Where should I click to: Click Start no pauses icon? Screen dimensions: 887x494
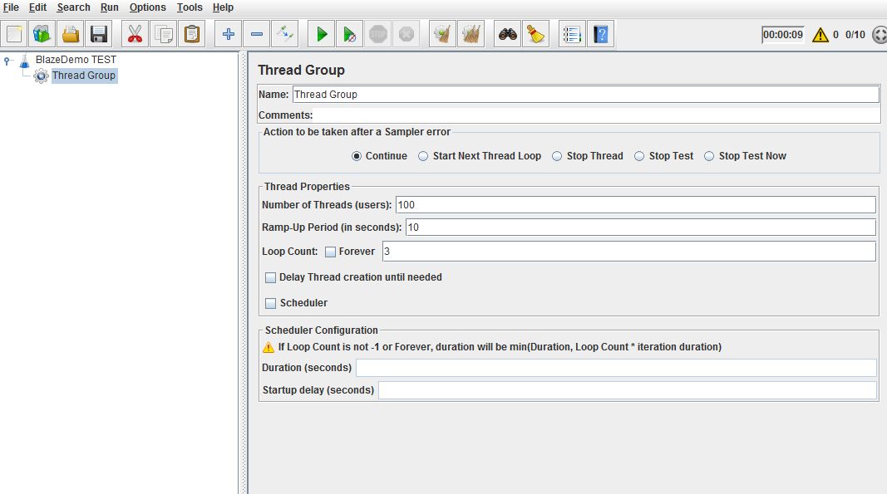click(x=350, y=34)
